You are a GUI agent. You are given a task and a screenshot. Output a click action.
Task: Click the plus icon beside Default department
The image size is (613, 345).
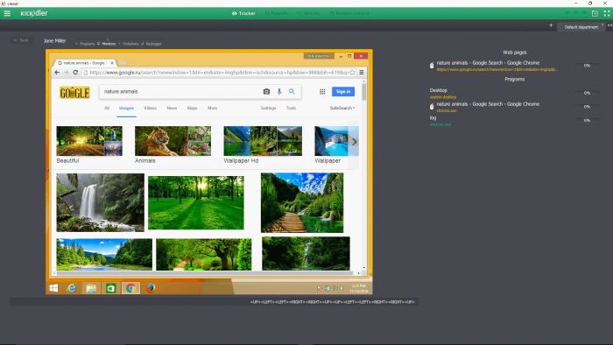pos(551,25)
